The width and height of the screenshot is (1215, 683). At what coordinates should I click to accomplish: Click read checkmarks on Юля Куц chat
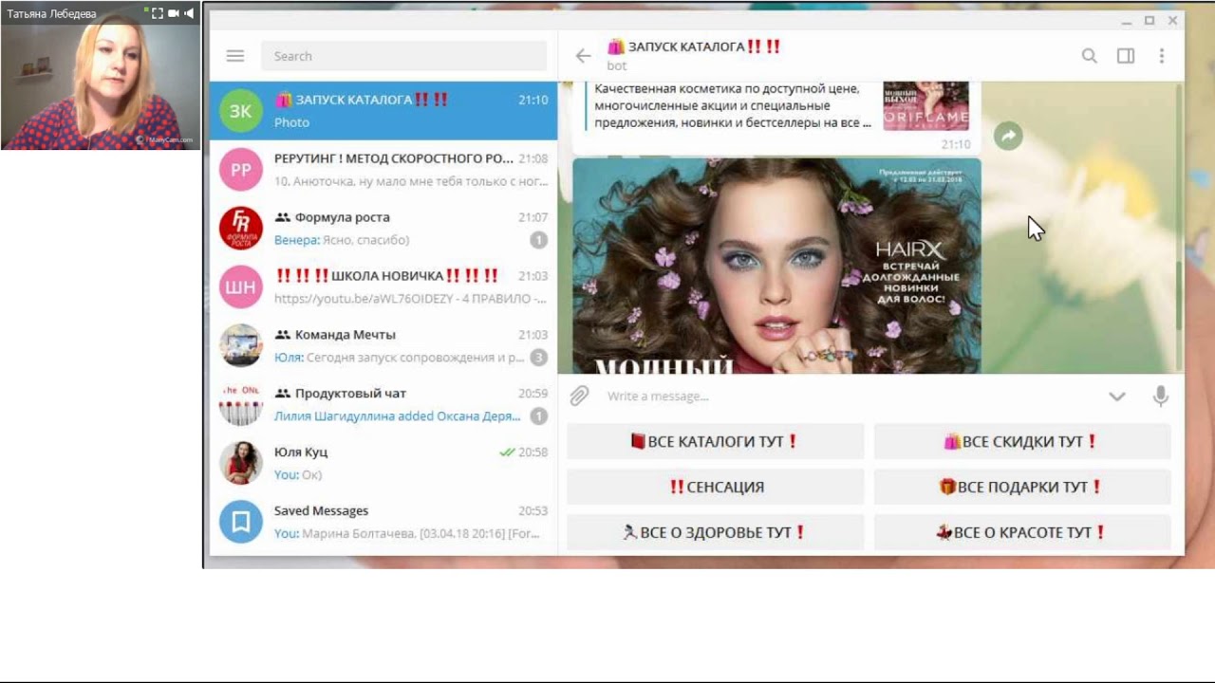507,452
